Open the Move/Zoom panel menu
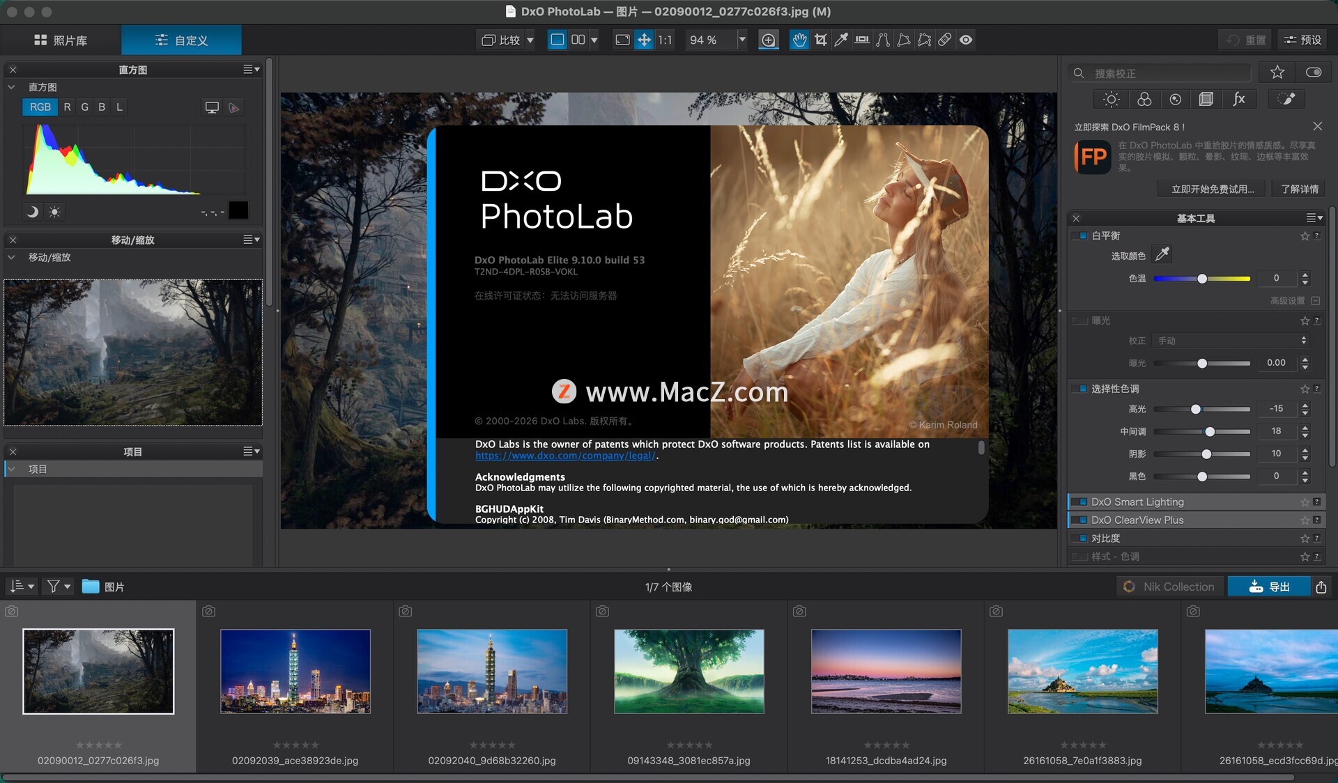 [252, 240]
